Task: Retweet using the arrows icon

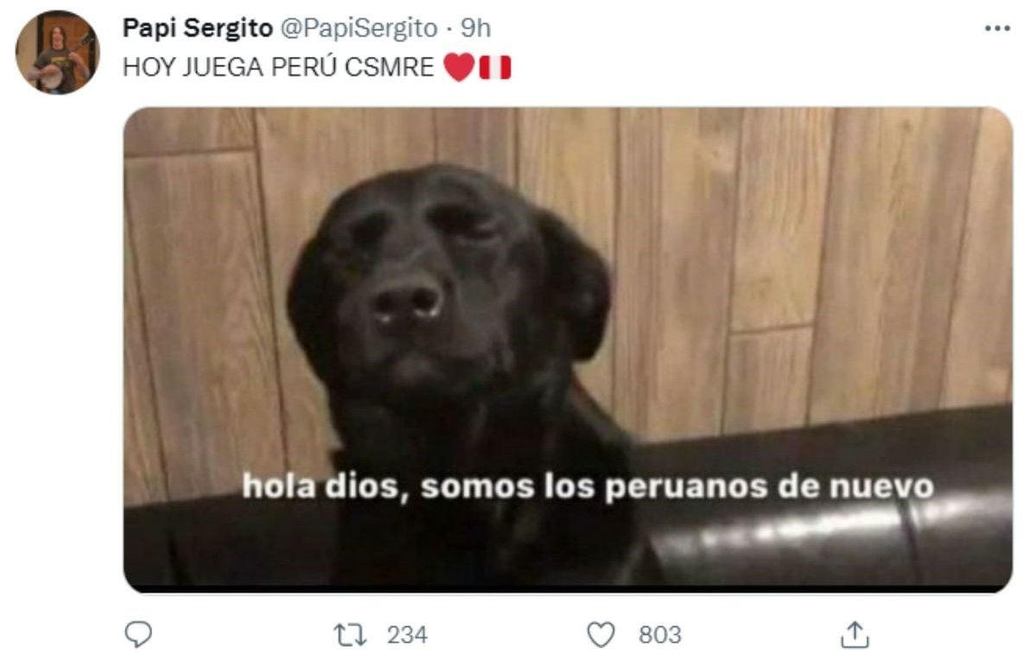Action: 350,635
